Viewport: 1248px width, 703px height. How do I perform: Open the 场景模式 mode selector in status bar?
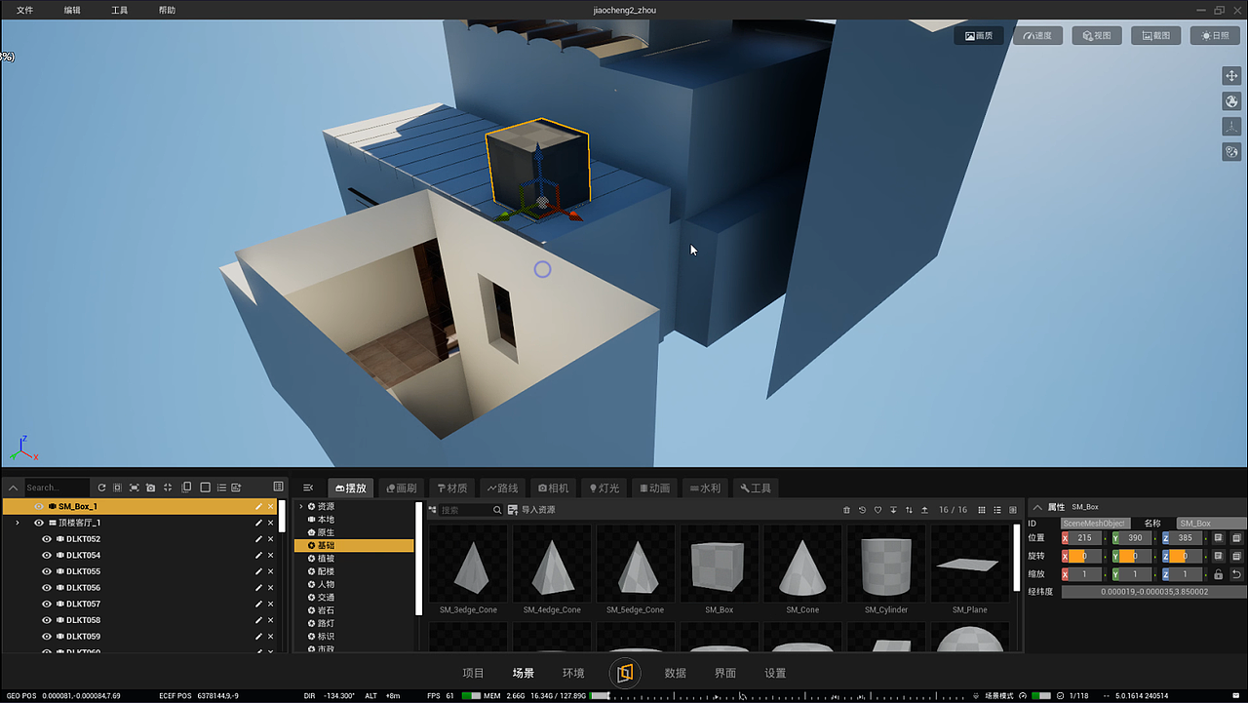coord(999,695)
